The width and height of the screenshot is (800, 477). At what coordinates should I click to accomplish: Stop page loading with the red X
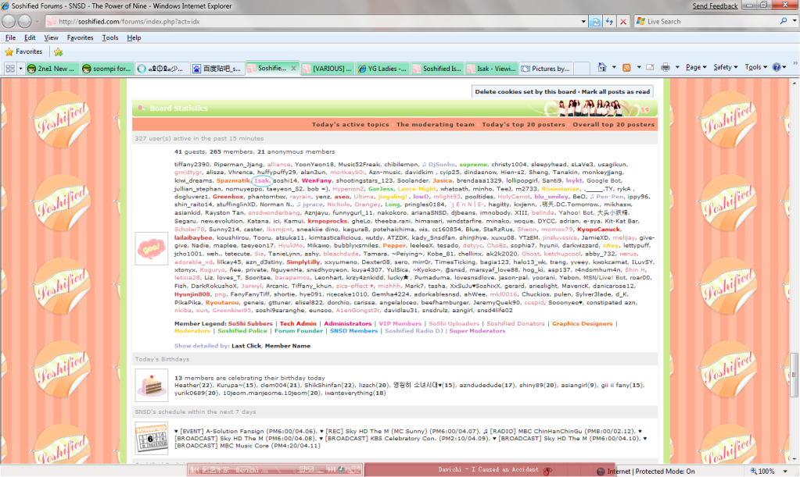coord(623,21)
